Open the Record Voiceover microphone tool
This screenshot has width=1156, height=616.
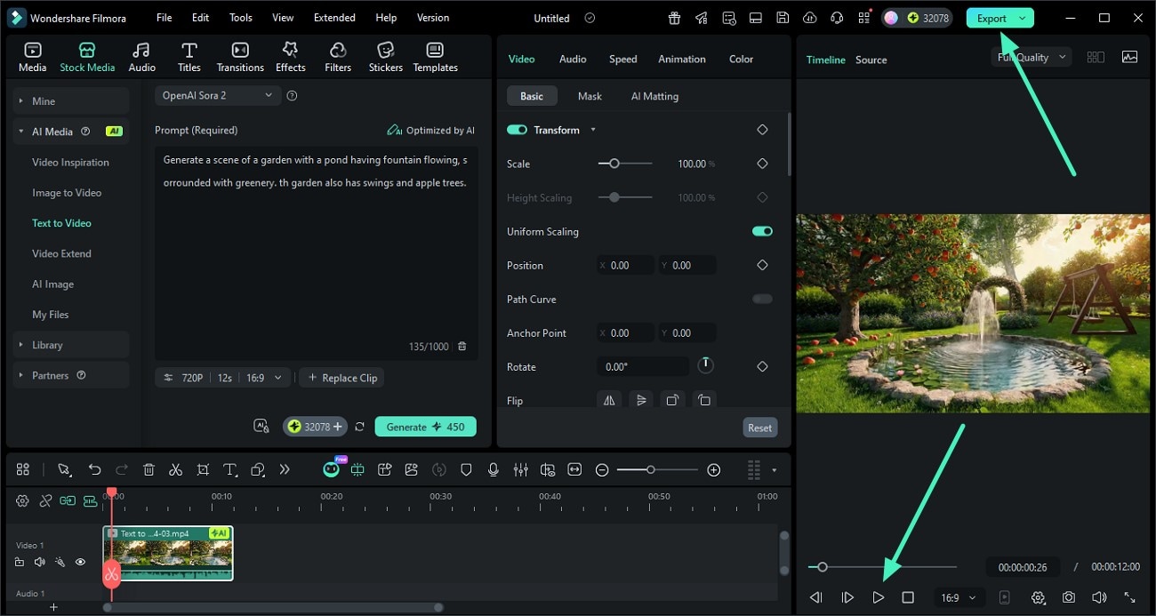click(493, 469)
